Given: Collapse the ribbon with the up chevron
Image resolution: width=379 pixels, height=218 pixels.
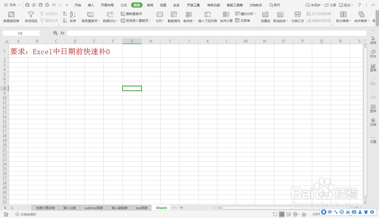Looking at the screenshot, I should tap(373, 5).
